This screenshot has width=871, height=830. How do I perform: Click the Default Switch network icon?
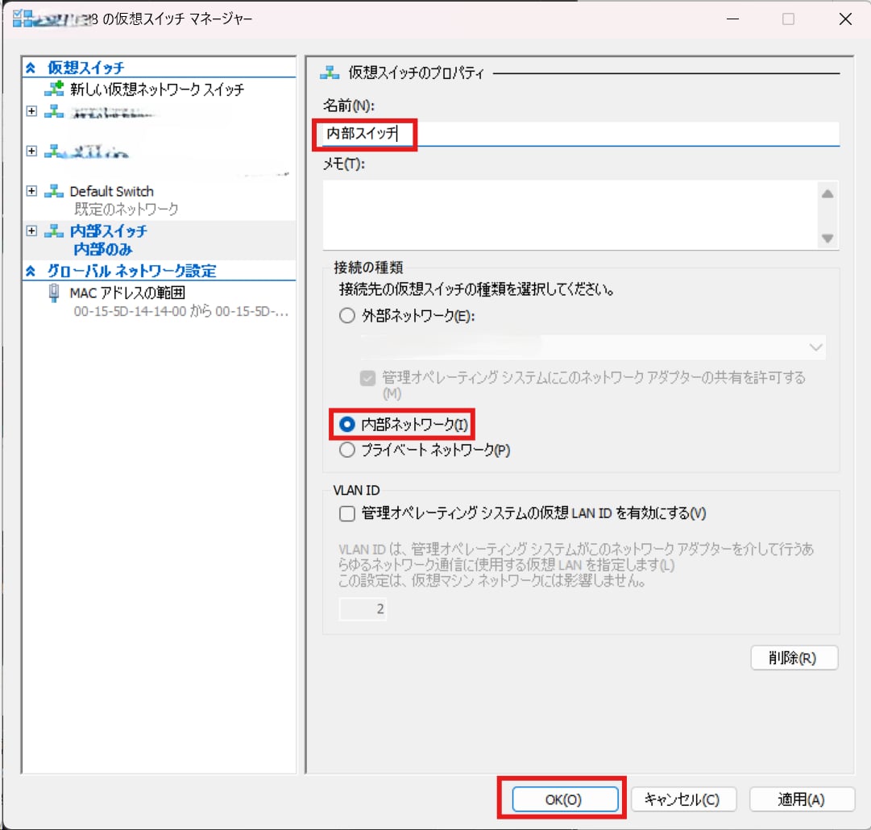[x=54, y=191]
